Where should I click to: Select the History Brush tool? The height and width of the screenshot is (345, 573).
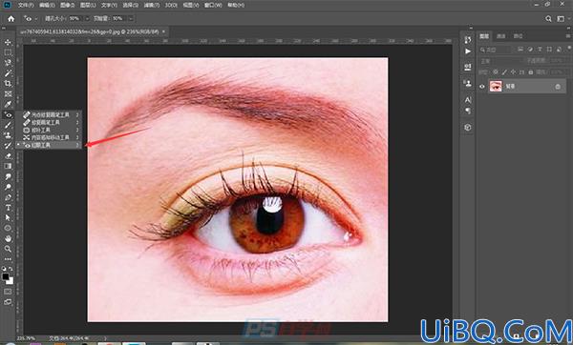click(8, 146)
